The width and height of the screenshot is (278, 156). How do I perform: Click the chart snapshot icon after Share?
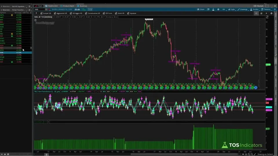click(208, 9)
